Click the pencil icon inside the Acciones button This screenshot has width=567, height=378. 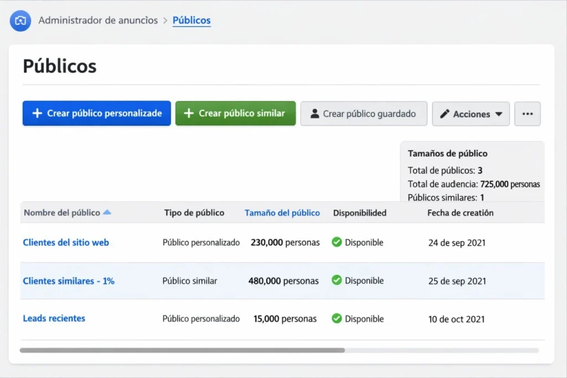click(444, 114)
